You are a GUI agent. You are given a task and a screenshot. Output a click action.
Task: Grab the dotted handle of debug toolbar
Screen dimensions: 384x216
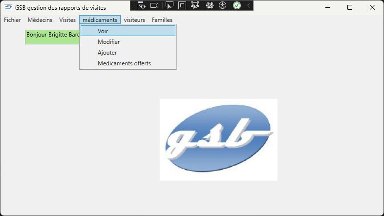coord(133,5)
